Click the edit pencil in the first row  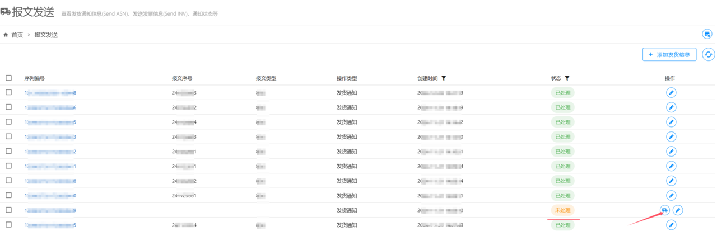[x=671, y=92]
